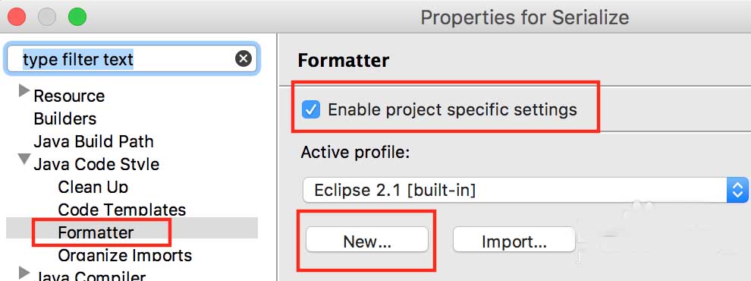This screenshot has width=751, height=281.
Task: Click the Import... profile button
Action: [514, 240]
